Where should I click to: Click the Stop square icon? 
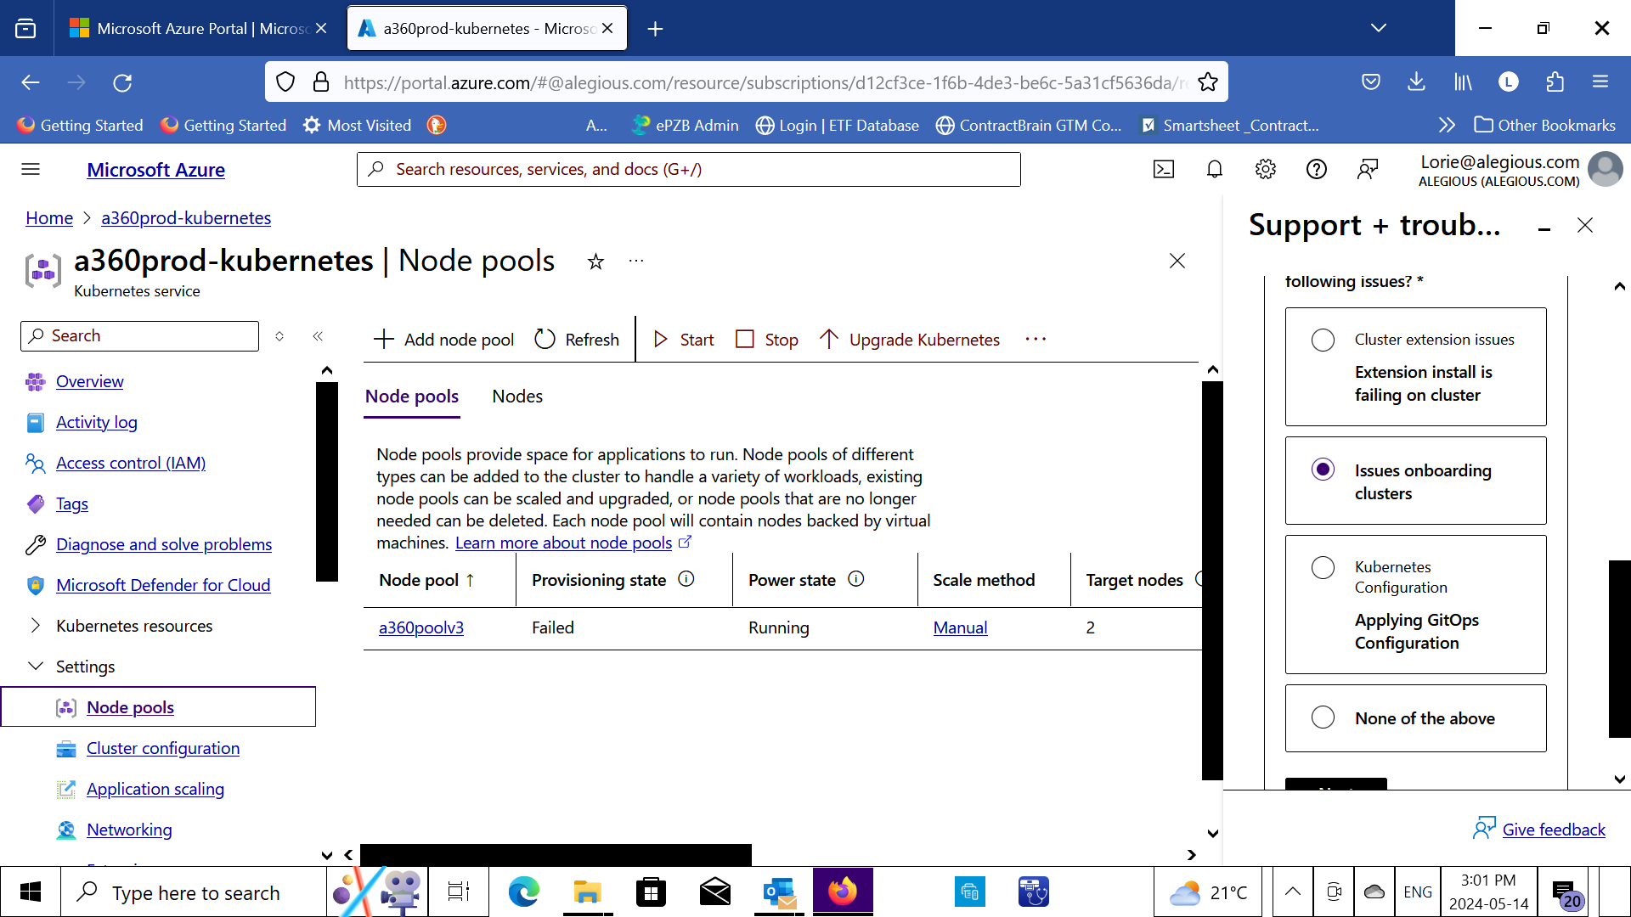(745, 340)
